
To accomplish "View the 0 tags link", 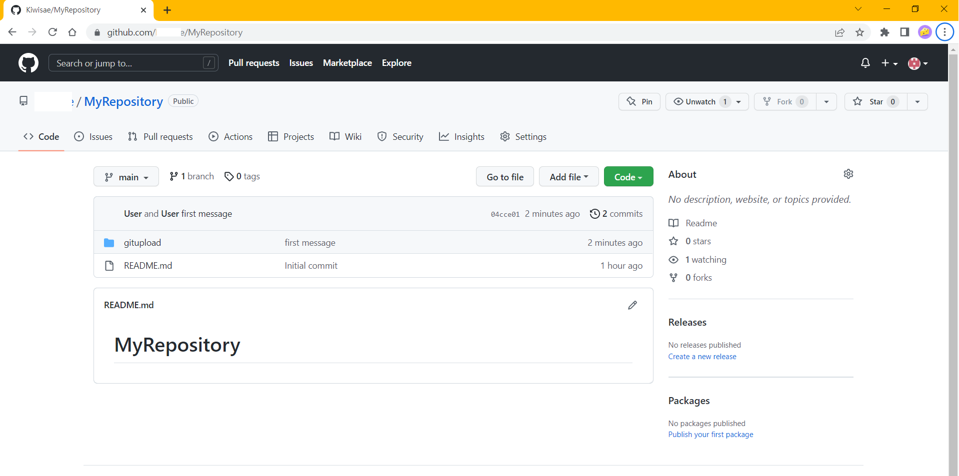I will [x=242, y=176].
